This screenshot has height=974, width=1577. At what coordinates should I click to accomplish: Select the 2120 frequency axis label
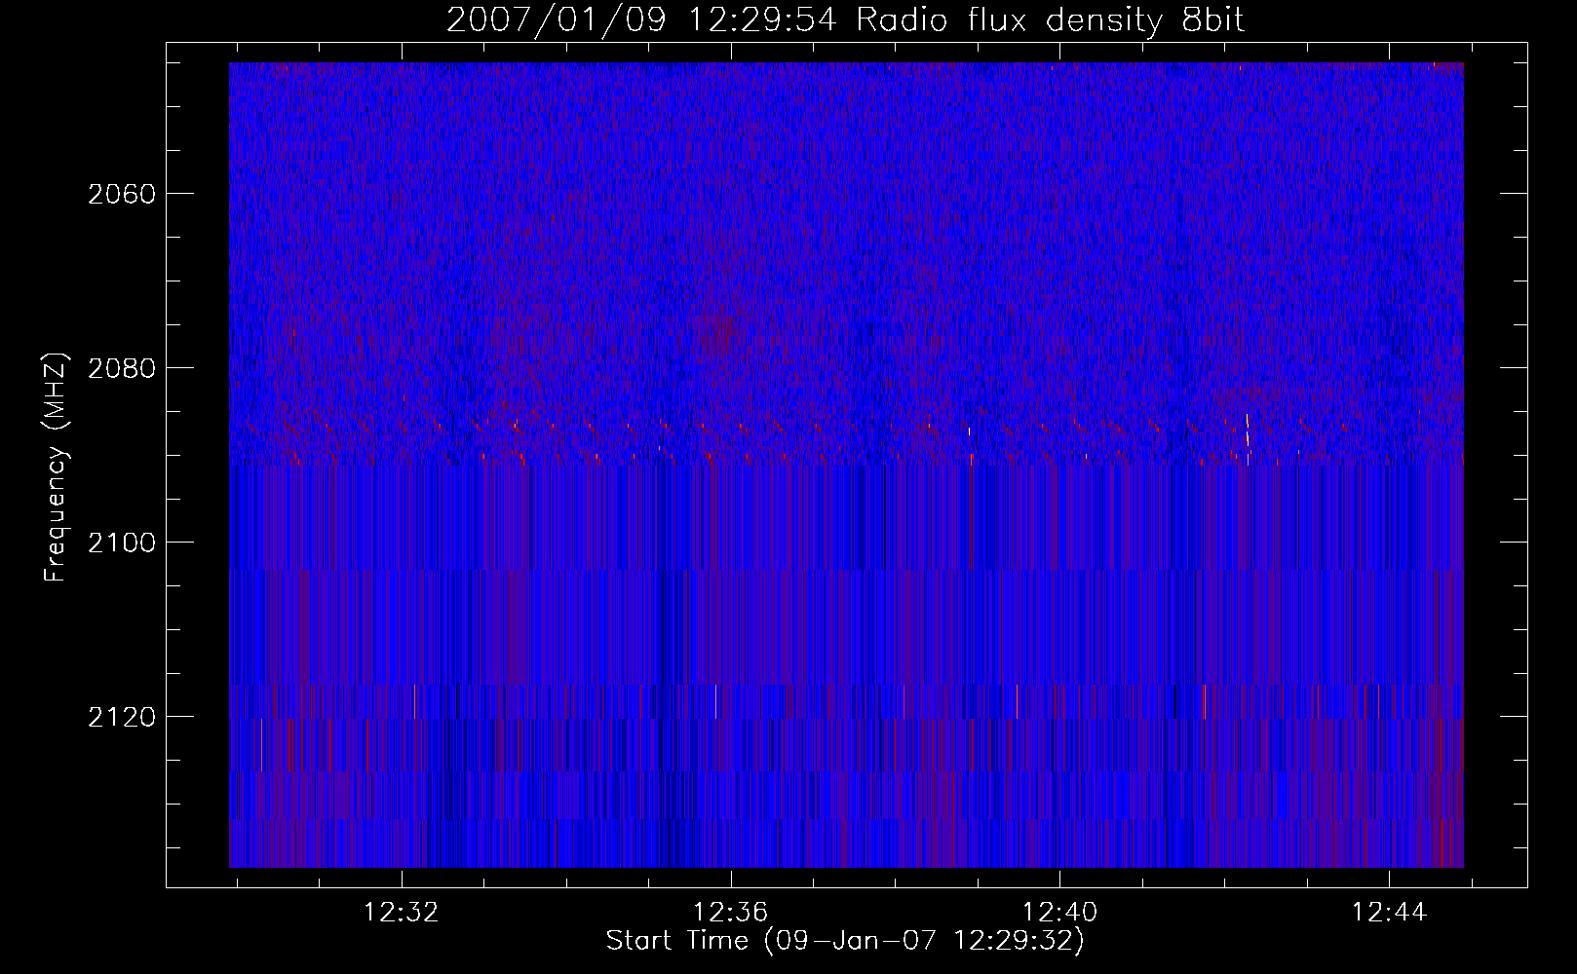tap(122, 717)
